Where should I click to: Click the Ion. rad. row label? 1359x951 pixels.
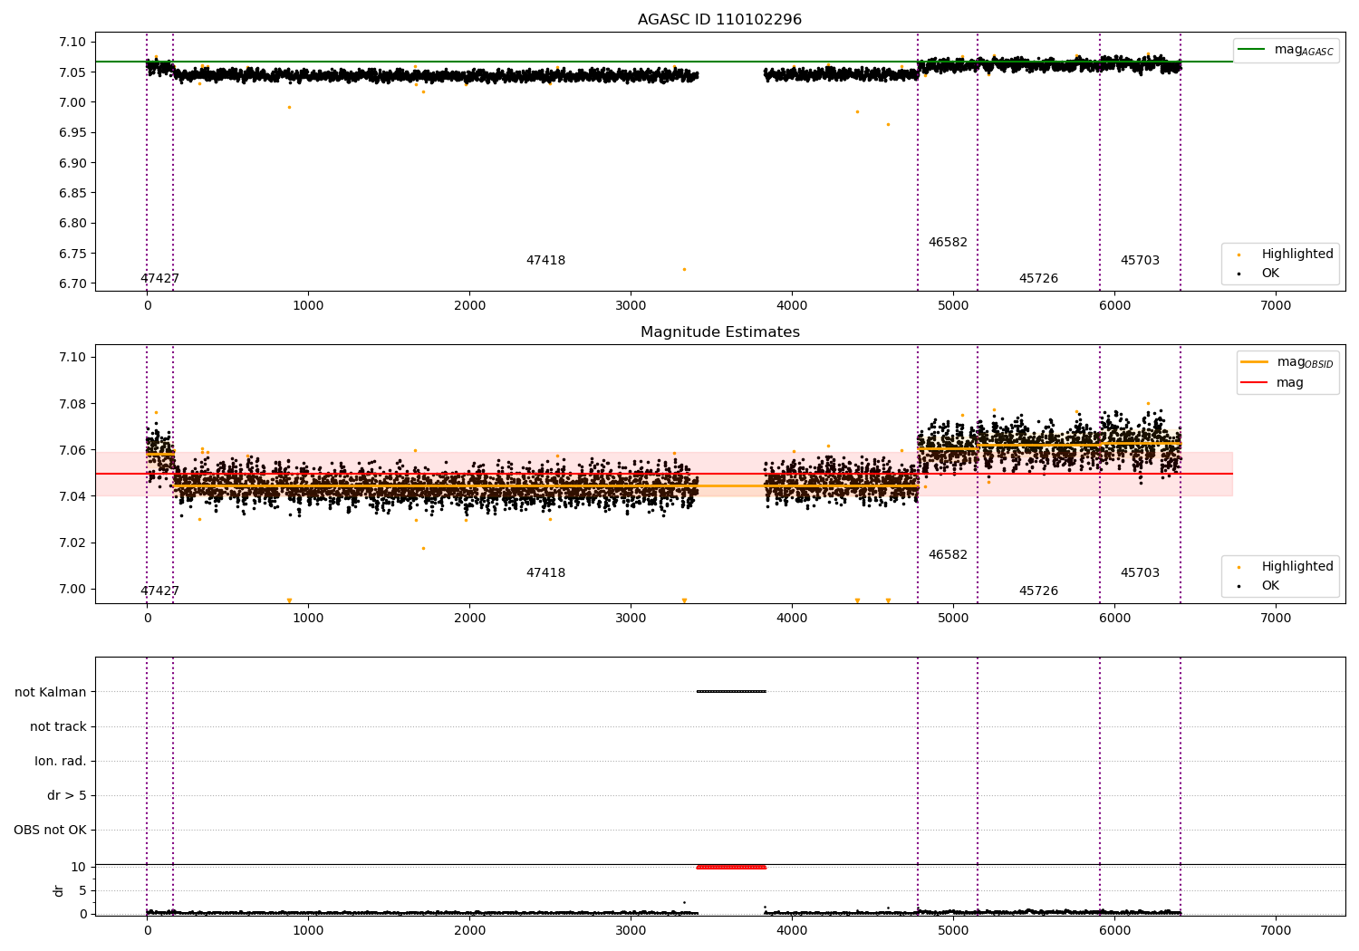click(61, 761)
